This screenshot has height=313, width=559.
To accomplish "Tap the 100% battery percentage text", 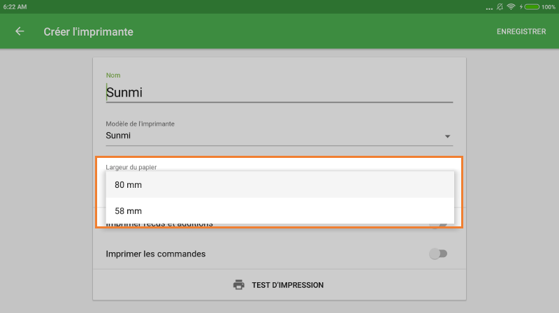I will (549, 6).
